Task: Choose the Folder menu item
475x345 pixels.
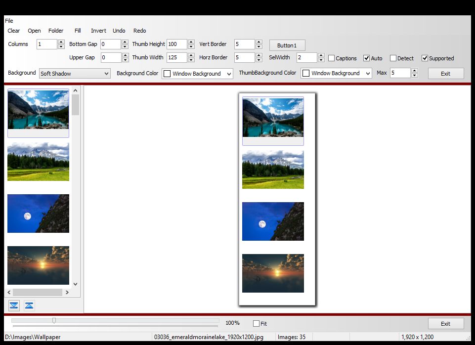Action: tap(56, 31)
